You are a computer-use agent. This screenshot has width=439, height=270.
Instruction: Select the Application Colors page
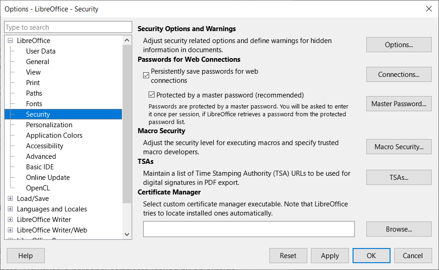click(54, 135)
